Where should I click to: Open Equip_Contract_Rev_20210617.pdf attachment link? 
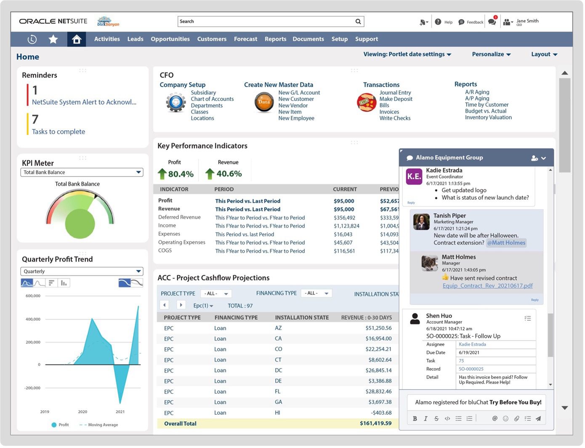click(x=487, y=286)
